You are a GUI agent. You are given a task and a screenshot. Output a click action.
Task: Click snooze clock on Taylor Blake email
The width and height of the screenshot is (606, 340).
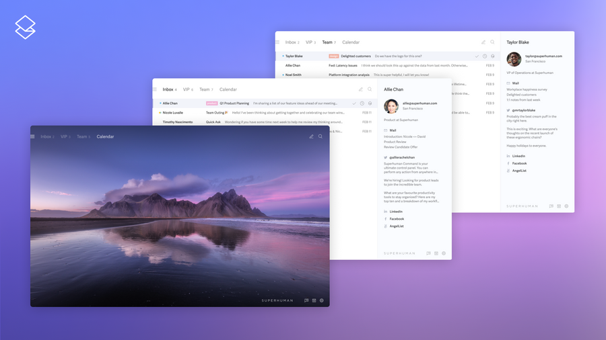[485, 56]
